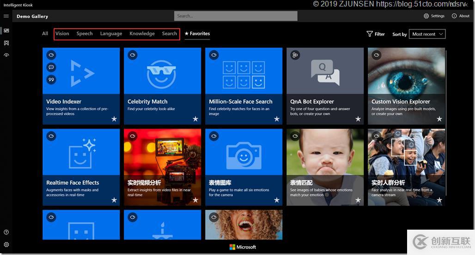
Task: Unfavorite the Custom Vision Explorer tile via its star
Action: click(439, 119)
